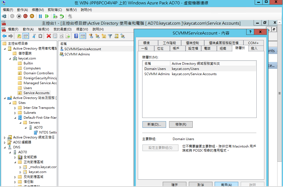Open filter options with the funnel icon
283x187 pixels.
110,36
